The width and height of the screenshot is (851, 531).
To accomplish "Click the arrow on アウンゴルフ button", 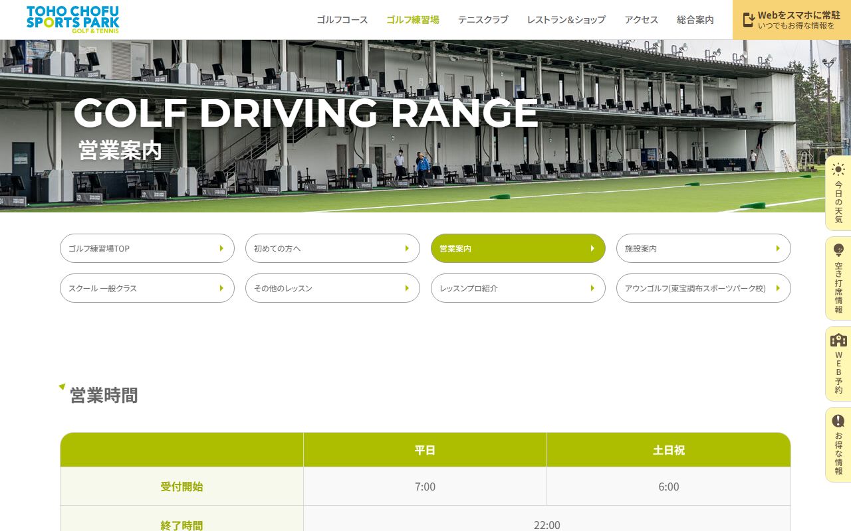I will point(778,288).
